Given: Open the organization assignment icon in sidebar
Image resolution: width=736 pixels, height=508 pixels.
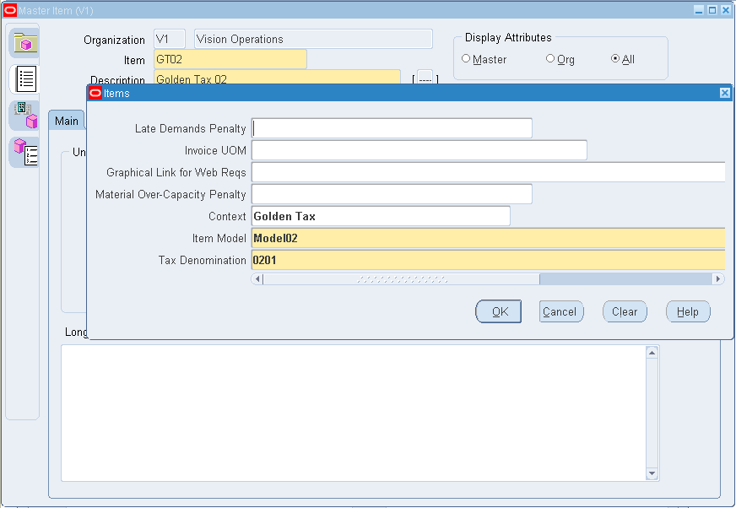Looking at the screenshot, I should pos(25,115).
